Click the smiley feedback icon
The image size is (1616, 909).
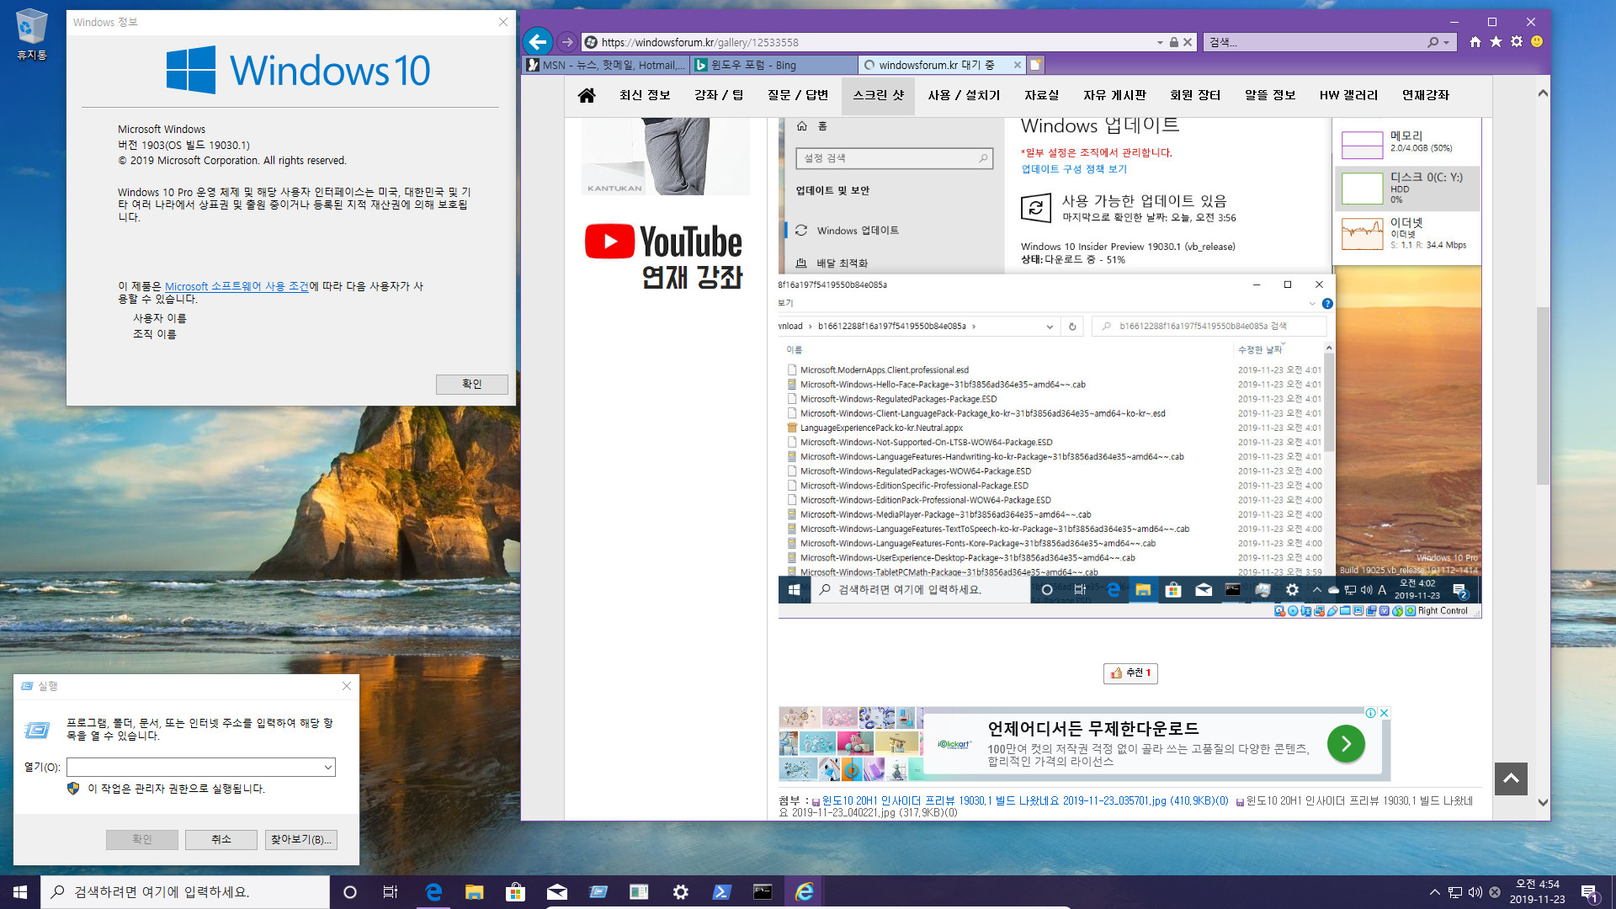[1537, 41]
